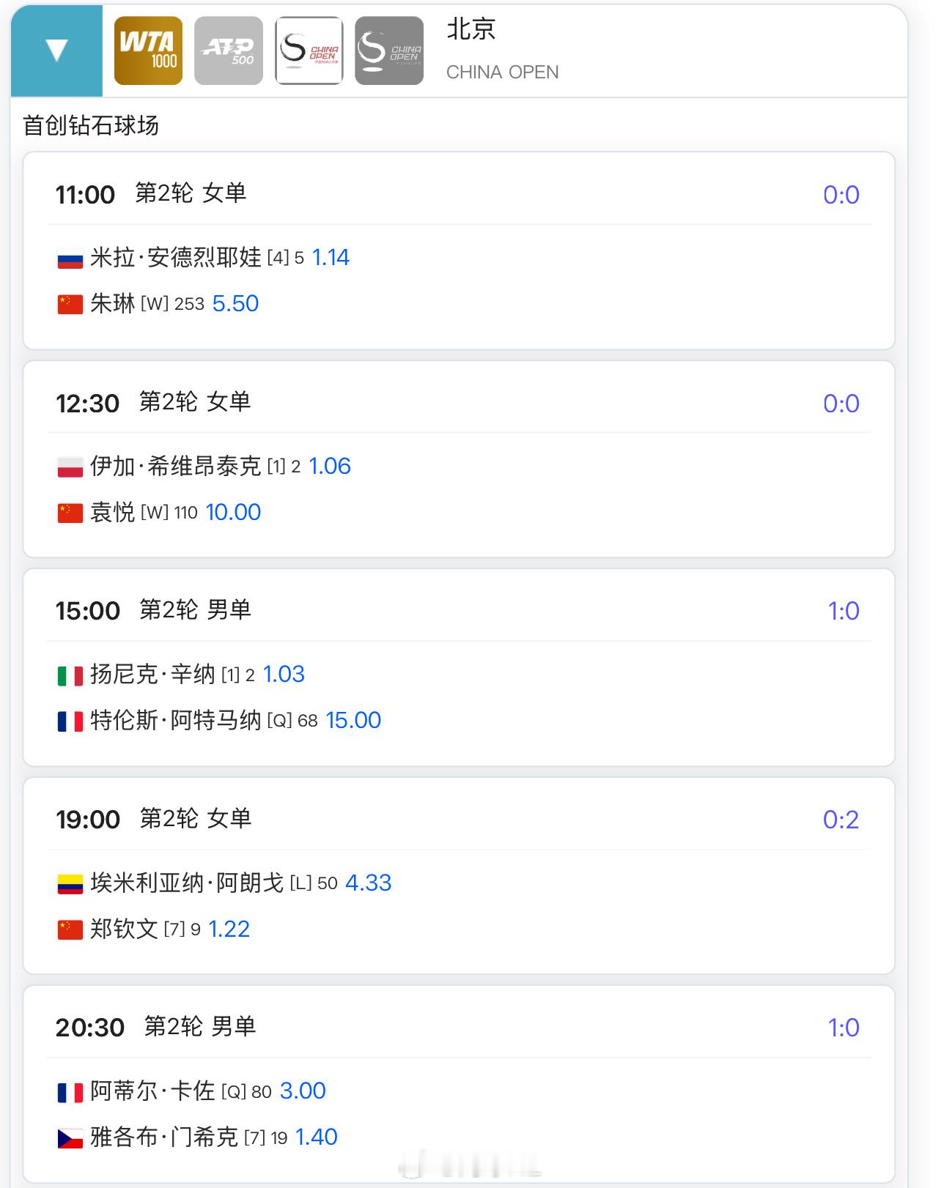Click the Polish flag beside 伊加·希维昂泰克
The image size is (941, 1188).
[x=70, y=467]
